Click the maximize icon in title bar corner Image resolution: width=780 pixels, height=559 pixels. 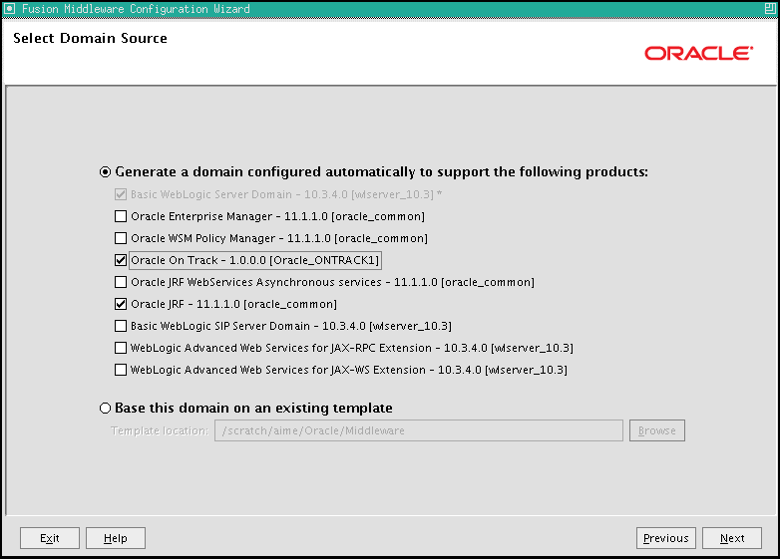(771, 8)
